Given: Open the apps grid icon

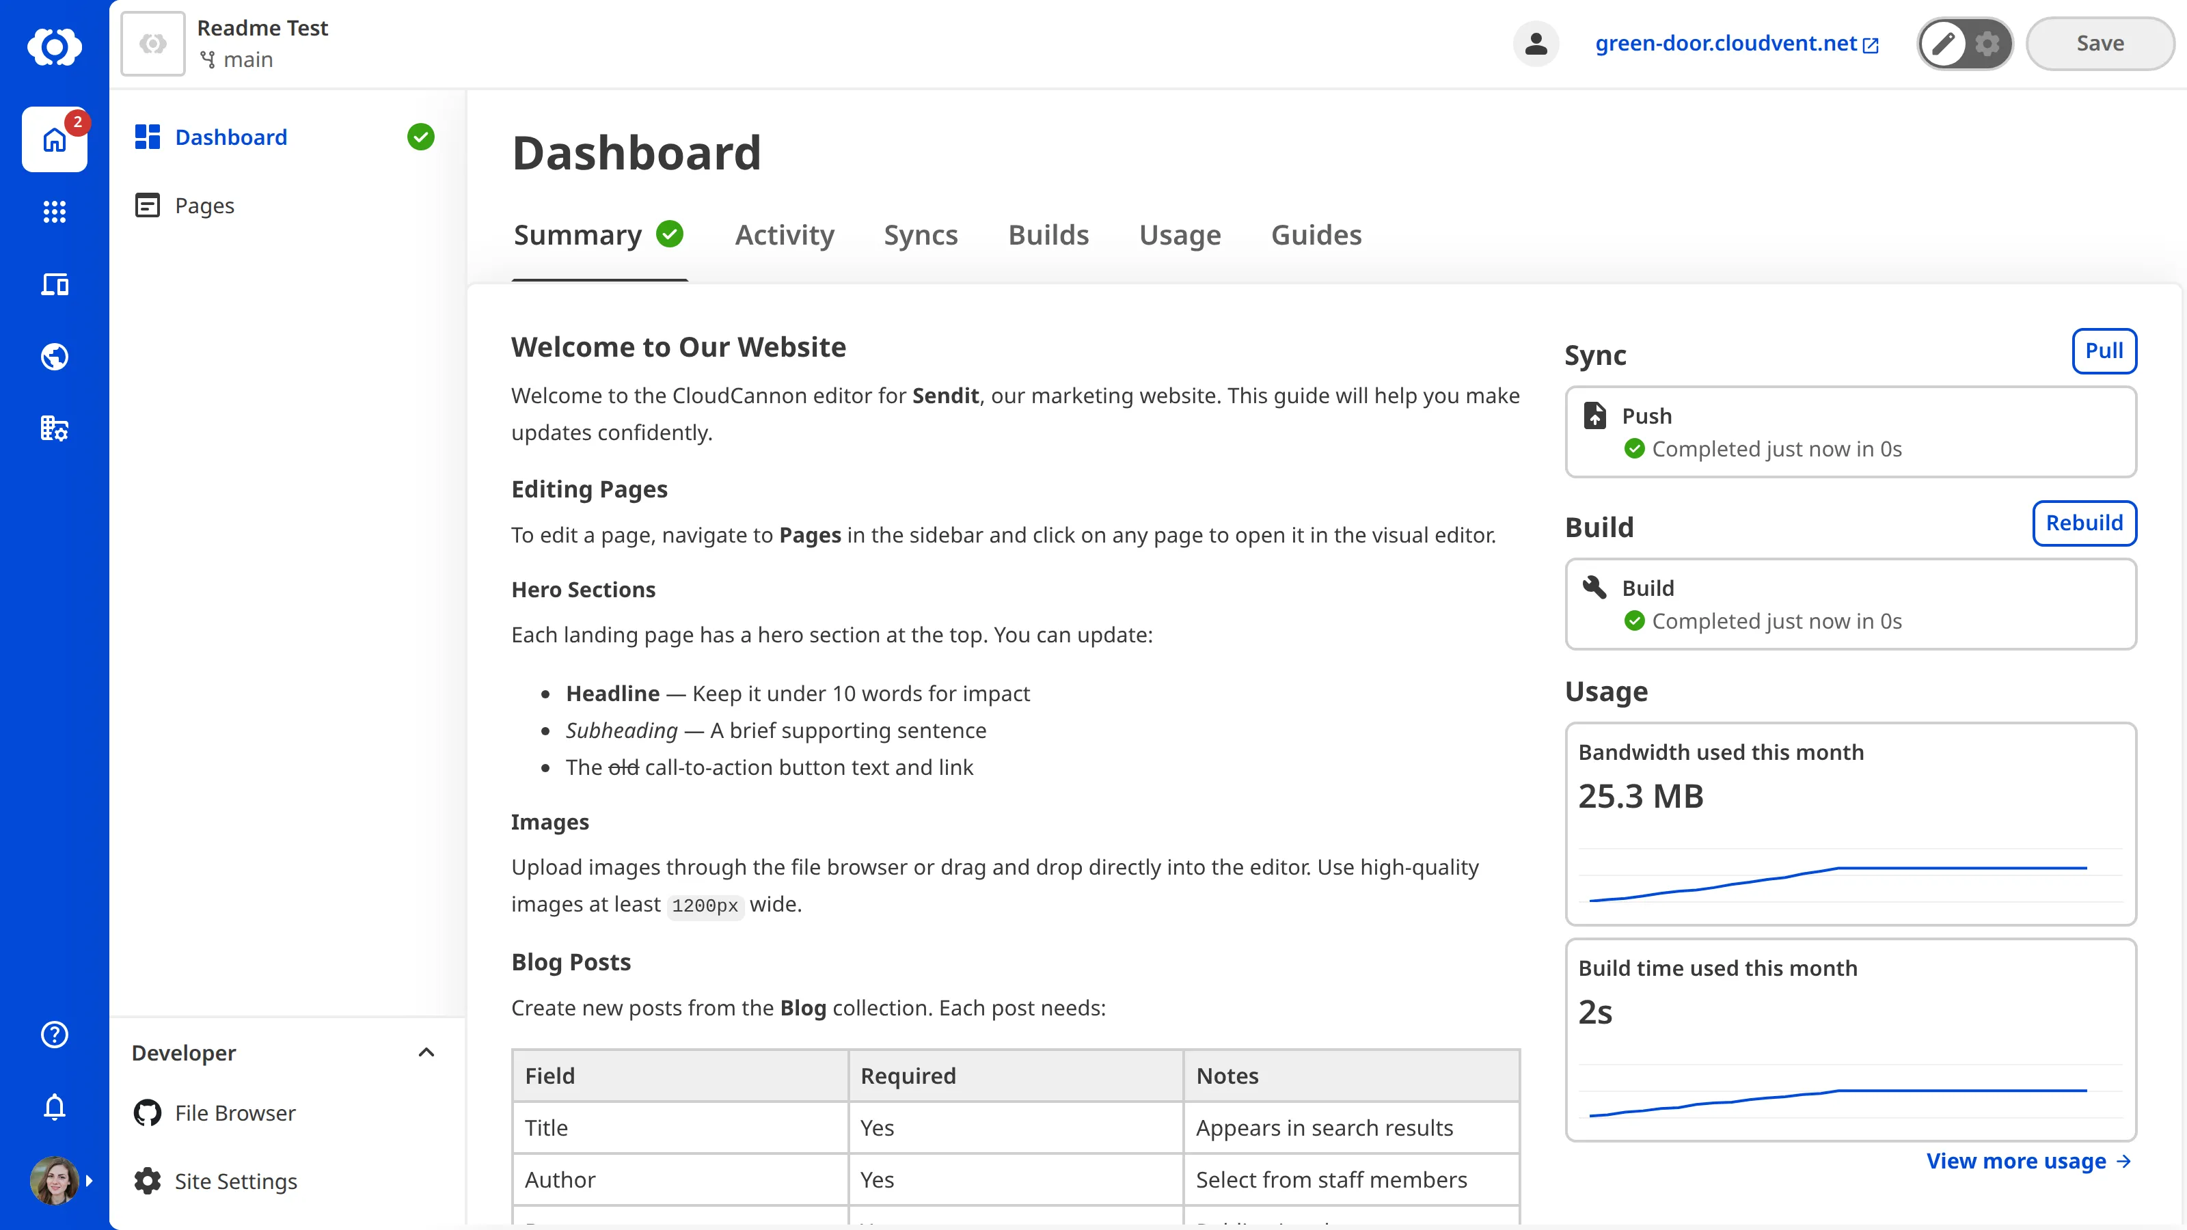Looking at the screenshot, I should (55, 213).
